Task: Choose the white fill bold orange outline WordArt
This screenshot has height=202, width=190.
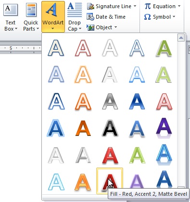Action: coord(83,101)
